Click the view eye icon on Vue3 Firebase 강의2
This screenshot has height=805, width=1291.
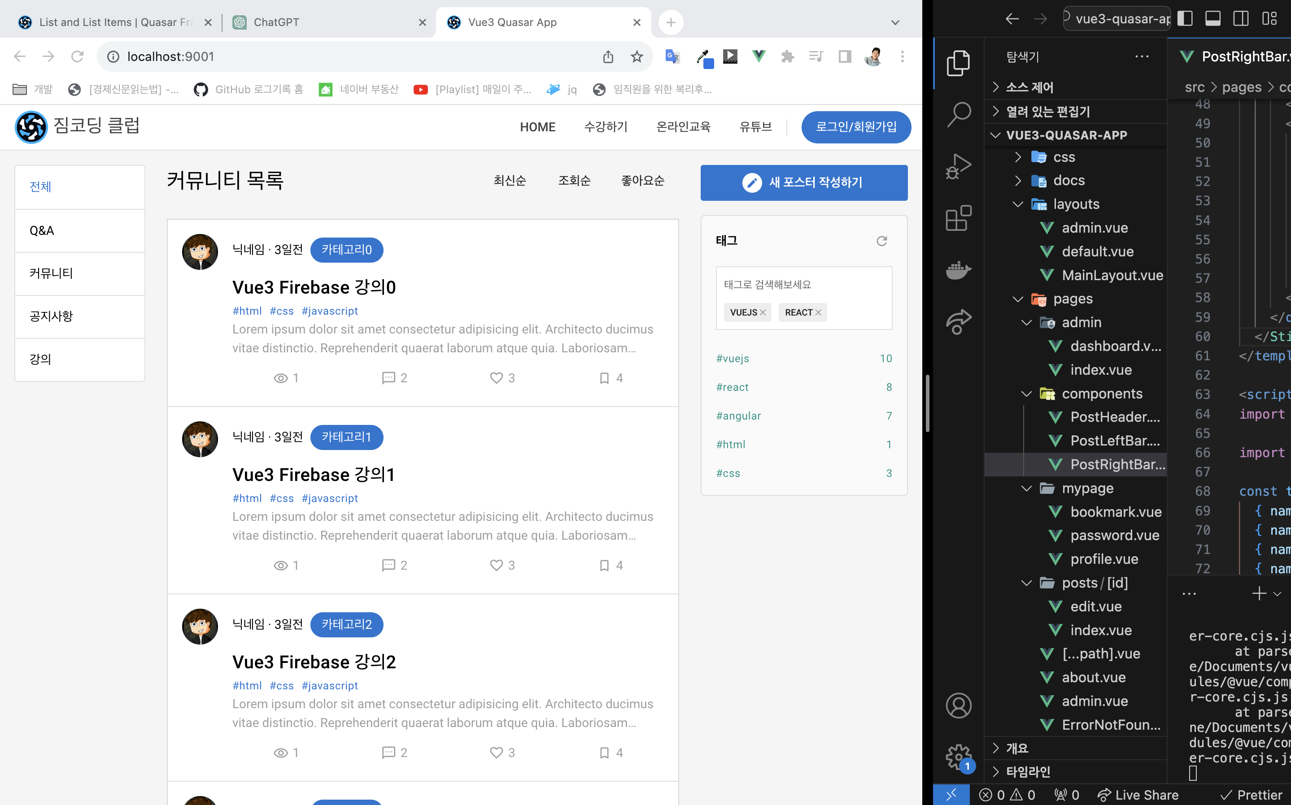pyautogui.click(x=281, y=753)
